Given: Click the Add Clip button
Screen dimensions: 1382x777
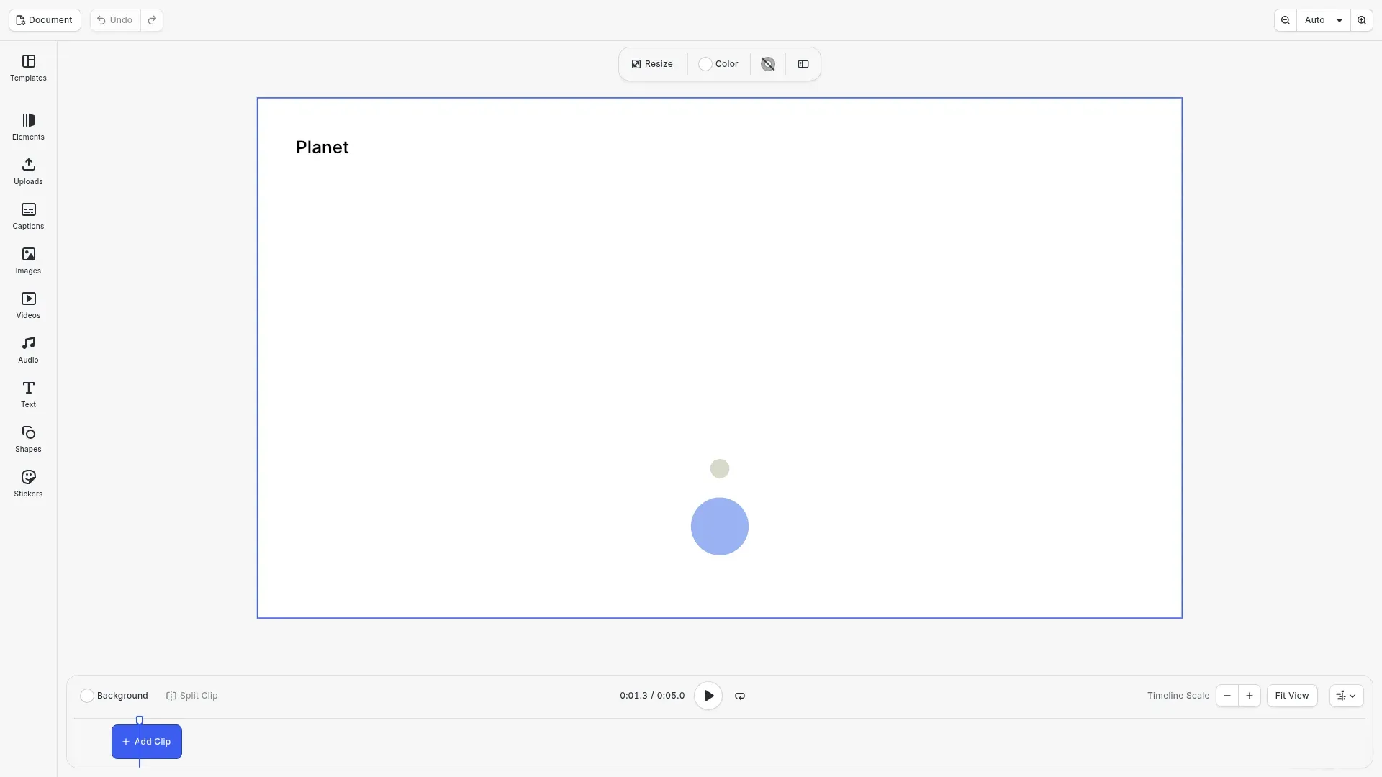Looking at the screenshot, I should pyautogui.click(x=147, y=742).
